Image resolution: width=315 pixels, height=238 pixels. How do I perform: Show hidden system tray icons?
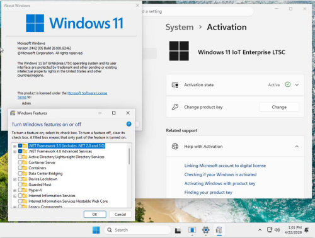tap(260, 230)
